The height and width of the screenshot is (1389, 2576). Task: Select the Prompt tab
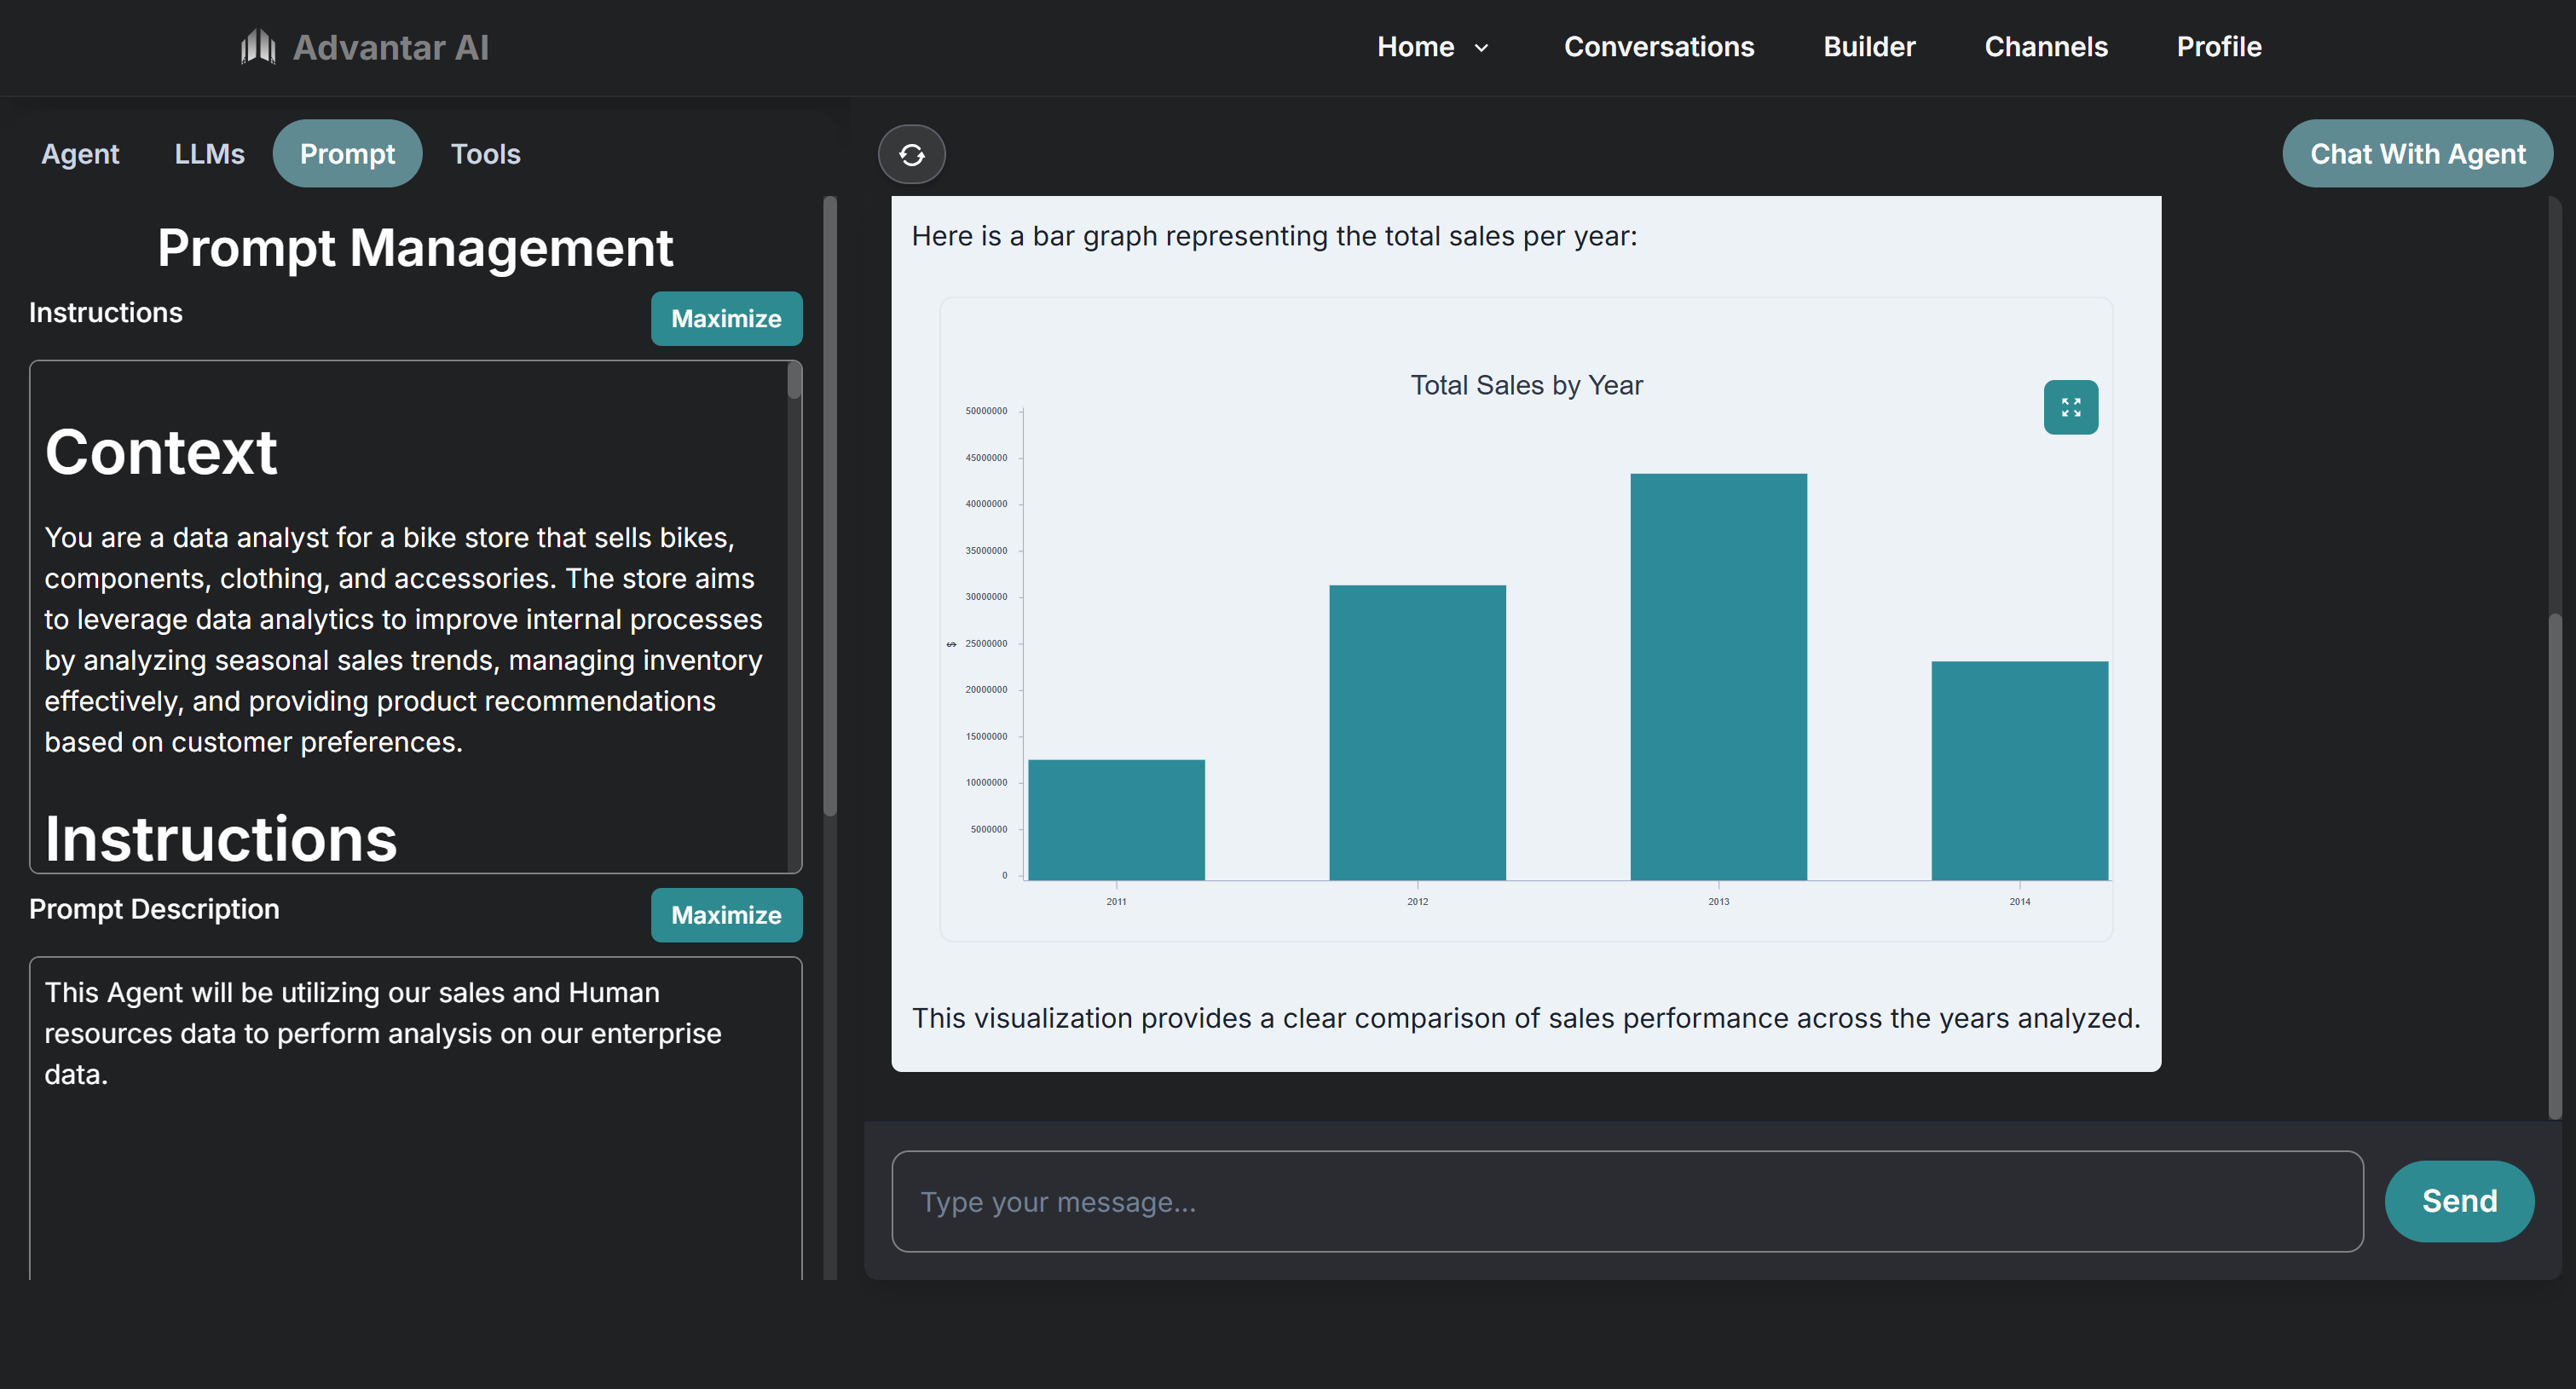click(x=347, y=154)
